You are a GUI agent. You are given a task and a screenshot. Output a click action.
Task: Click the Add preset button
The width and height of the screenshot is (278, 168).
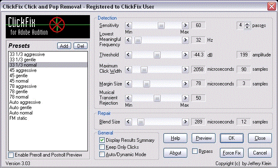[64, 46]
